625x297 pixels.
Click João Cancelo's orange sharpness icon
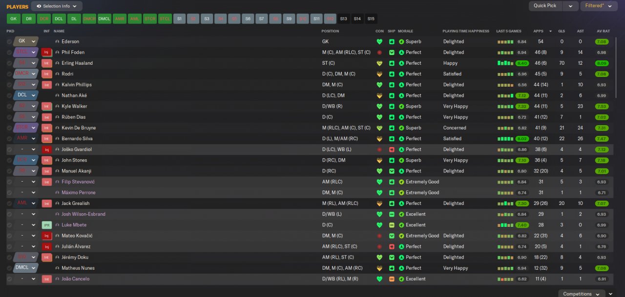(392, 279)
